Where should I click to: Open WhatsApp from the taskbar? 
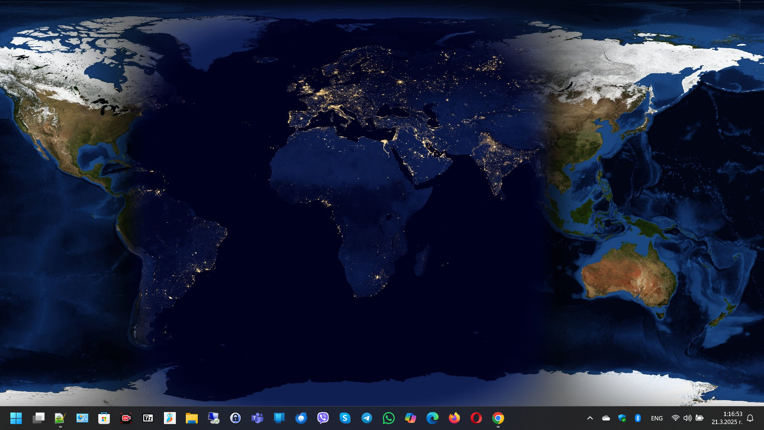click(389, 418)
